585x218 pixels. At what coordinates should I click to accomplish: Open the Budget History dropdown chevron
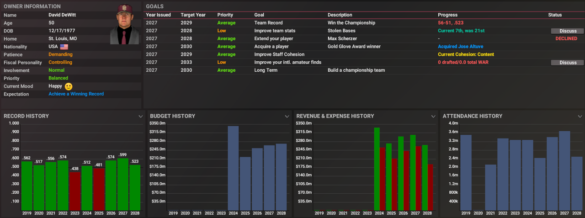pos(287,117)
